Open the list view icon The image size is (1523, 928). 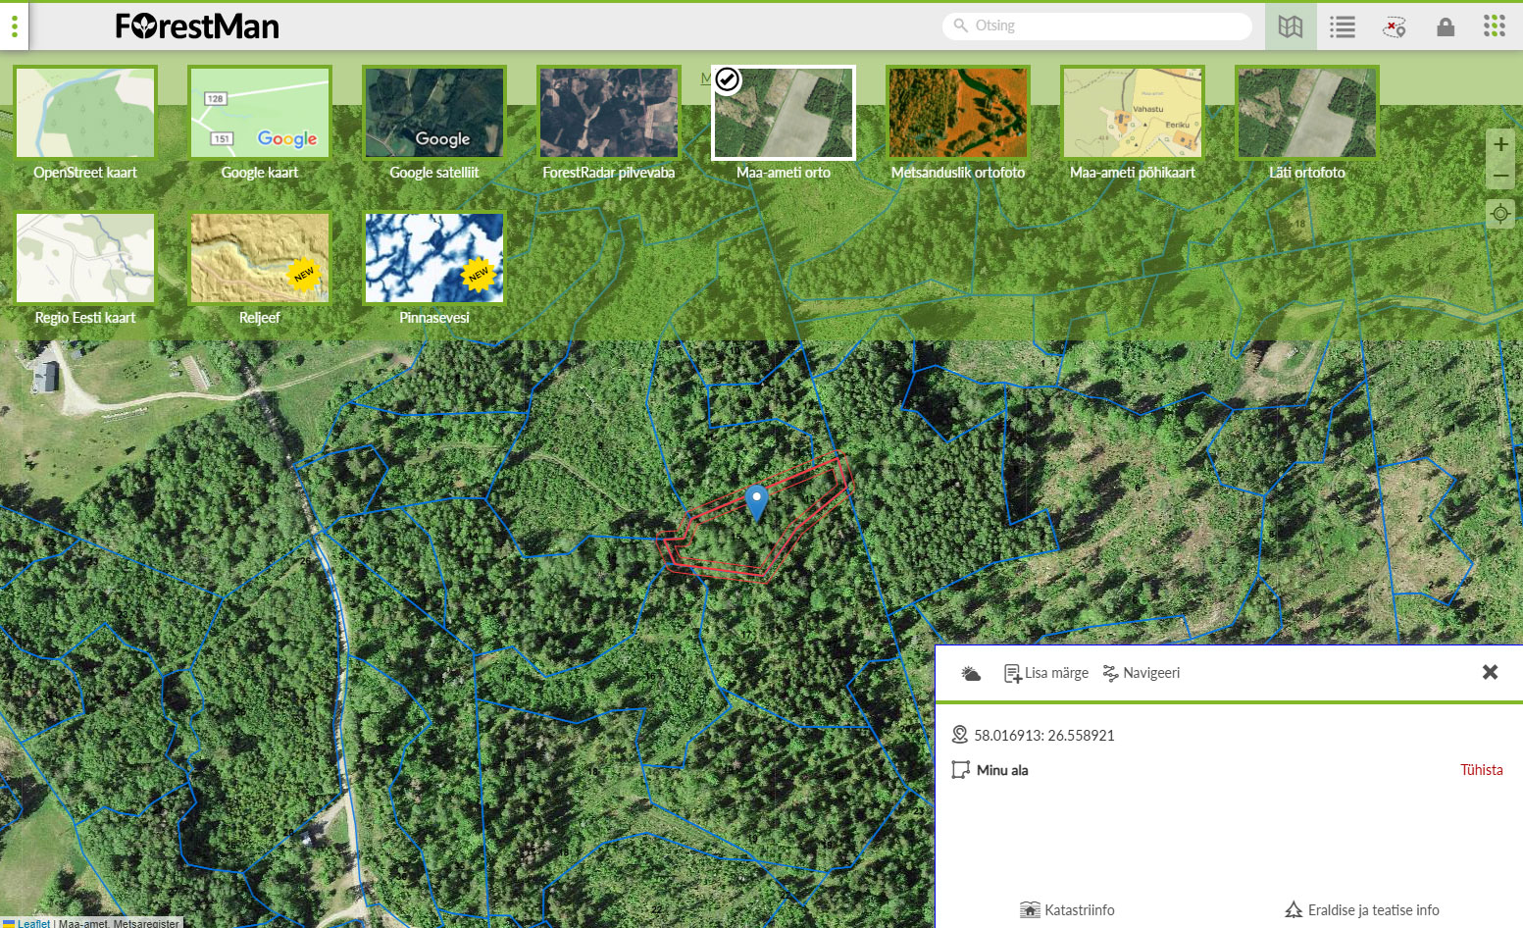click(x=1342, y=26)
